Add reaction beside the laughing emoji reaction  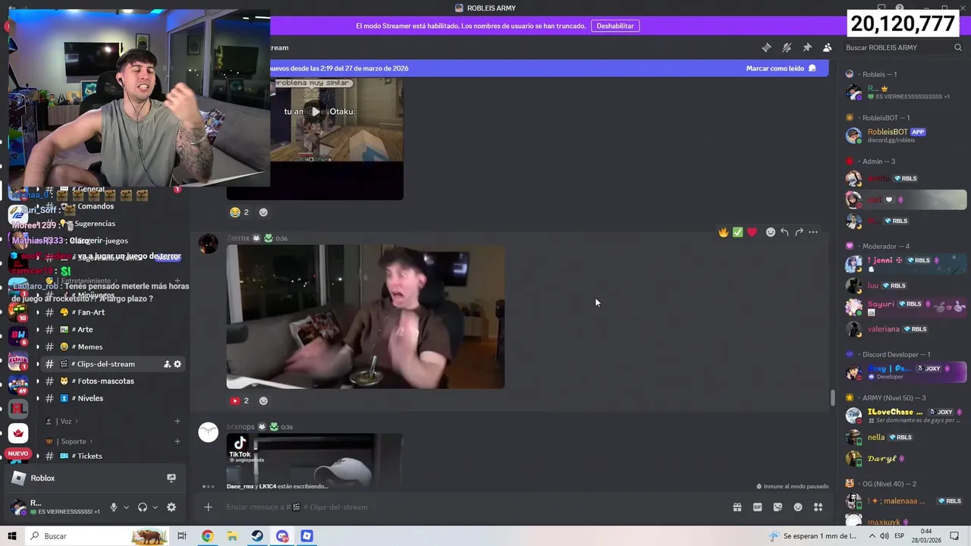tap(263, 212)
